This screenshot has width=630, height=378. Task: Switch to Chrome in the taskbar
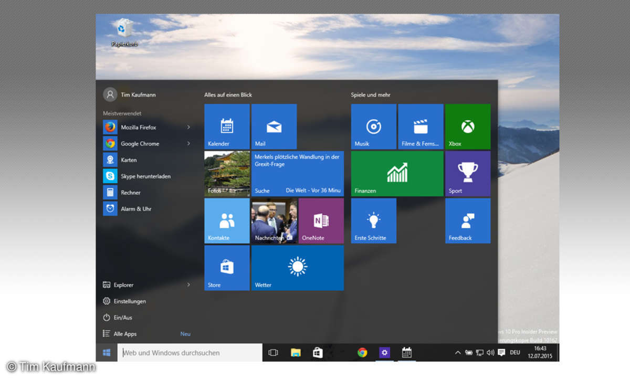[x=362, y=353]
